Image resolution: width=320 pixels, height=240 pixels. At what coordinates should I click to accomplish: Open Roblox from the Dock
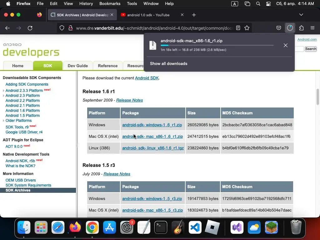click(212, 227)
